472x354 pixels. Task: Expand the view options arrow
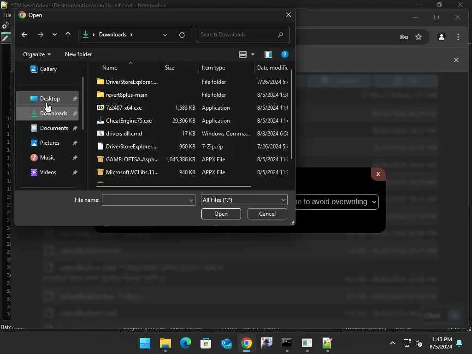[253, 54]
